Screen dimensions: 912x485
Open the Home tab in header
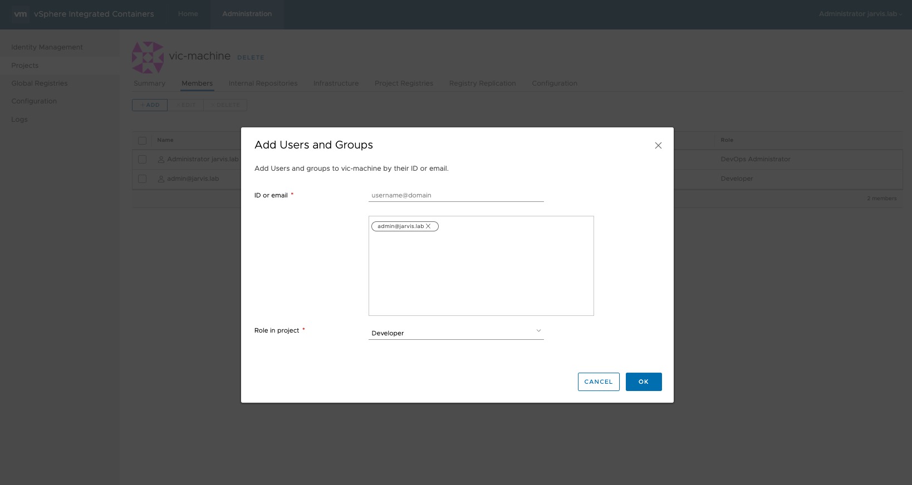point(188,14)
